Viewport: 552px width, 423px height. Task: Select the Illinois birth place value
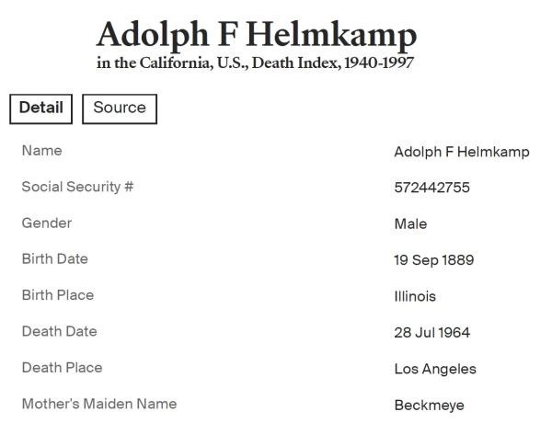click(x=415, y=296)
